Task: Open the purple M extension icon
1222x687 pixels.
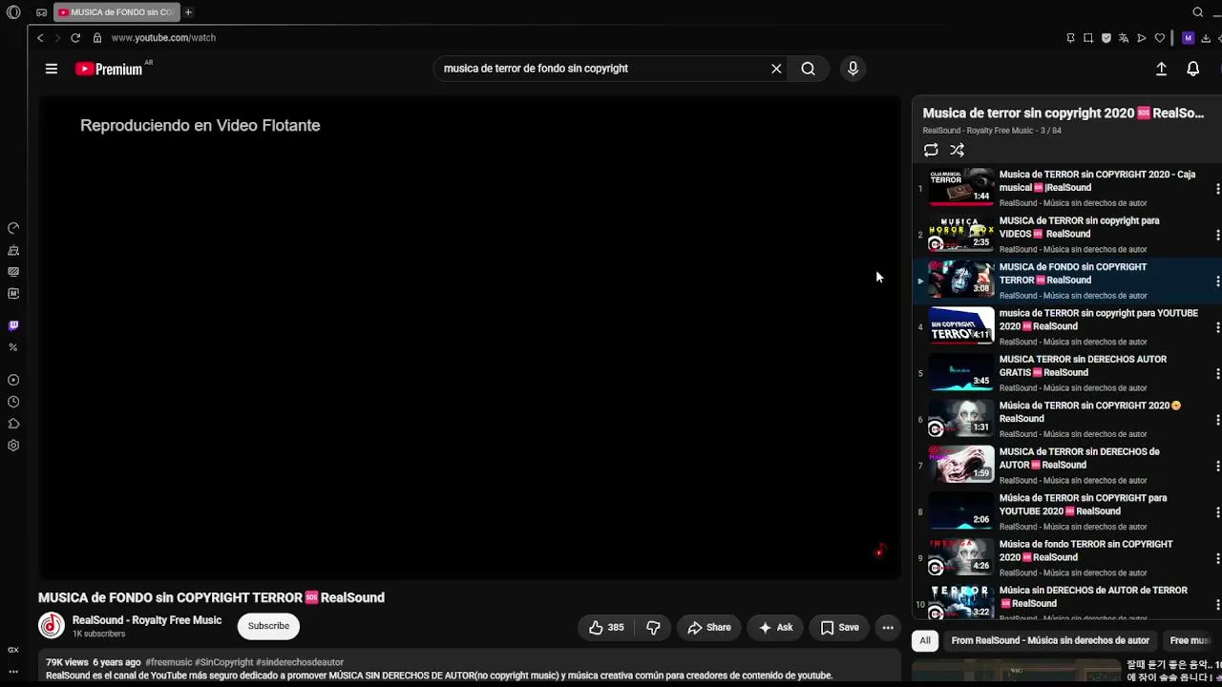Action: [x=1188, y=38]
